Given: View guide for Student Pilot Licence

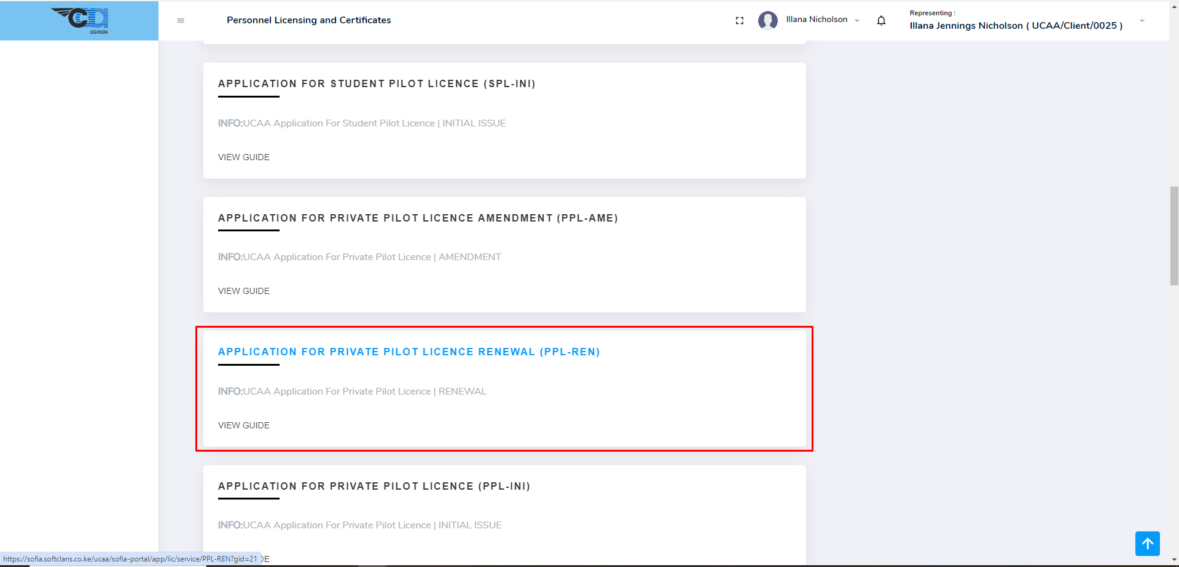Looking at the screenshot, I should [x=243, y=157].
